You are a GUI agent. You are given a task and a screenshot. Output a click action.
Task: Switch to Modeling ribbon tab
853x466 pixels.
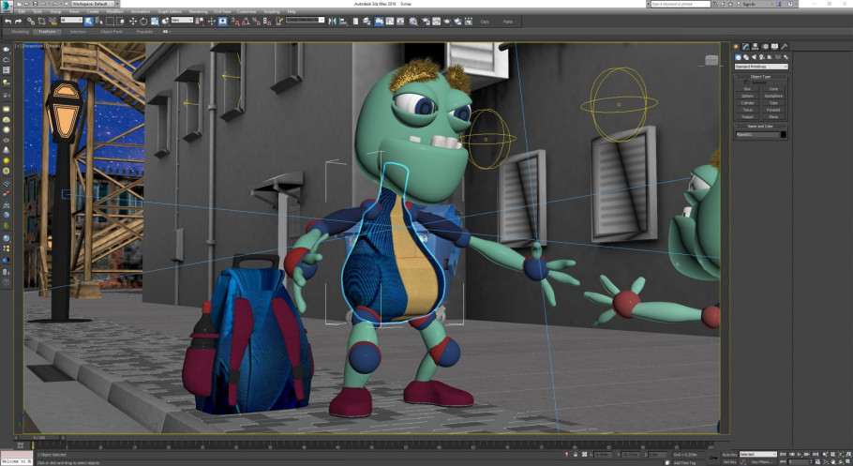click(20, 32)
